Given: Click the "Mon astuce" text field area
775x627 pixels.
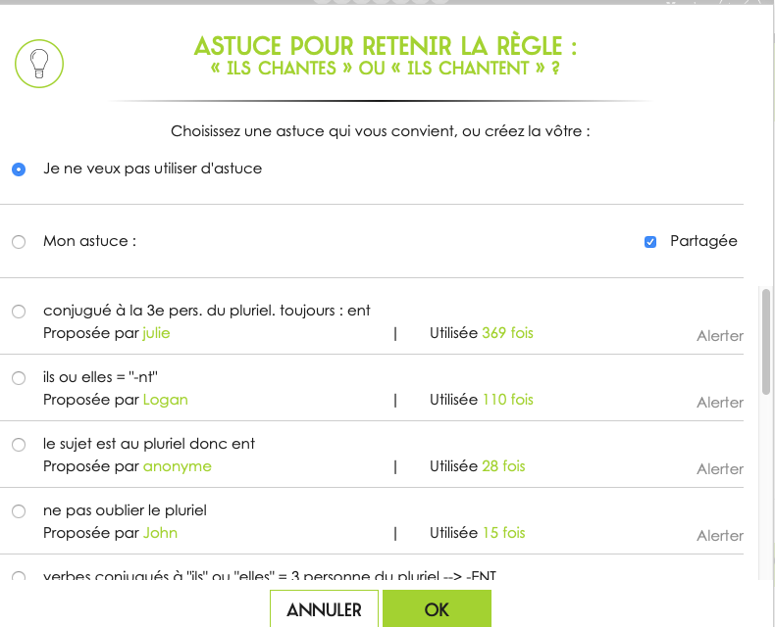Looking at the screenshot, I should [x=383, y=242].
